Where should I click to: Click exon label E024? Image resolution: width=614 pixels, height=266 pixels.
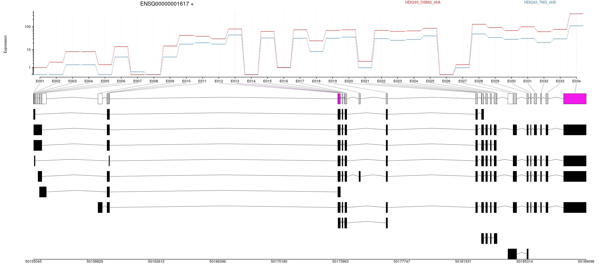[x=414, y=81]
